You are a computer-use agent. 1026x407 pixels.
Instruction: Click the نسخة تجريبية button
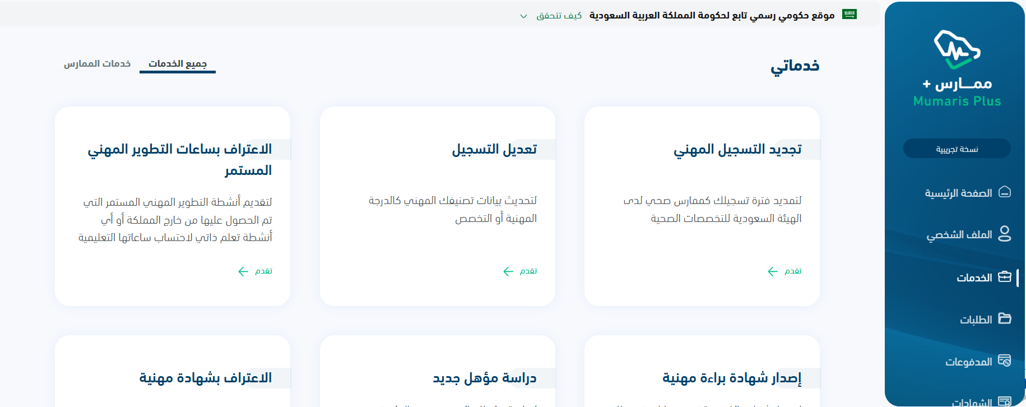pyautogui.click(x=957, y=149)
